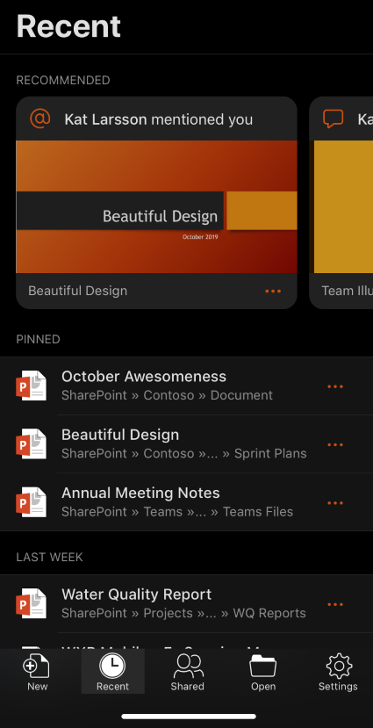Tap path ending in 'Sprint Plans'
The height and width of the screenshot is (728, 373).
pos(183,454)
